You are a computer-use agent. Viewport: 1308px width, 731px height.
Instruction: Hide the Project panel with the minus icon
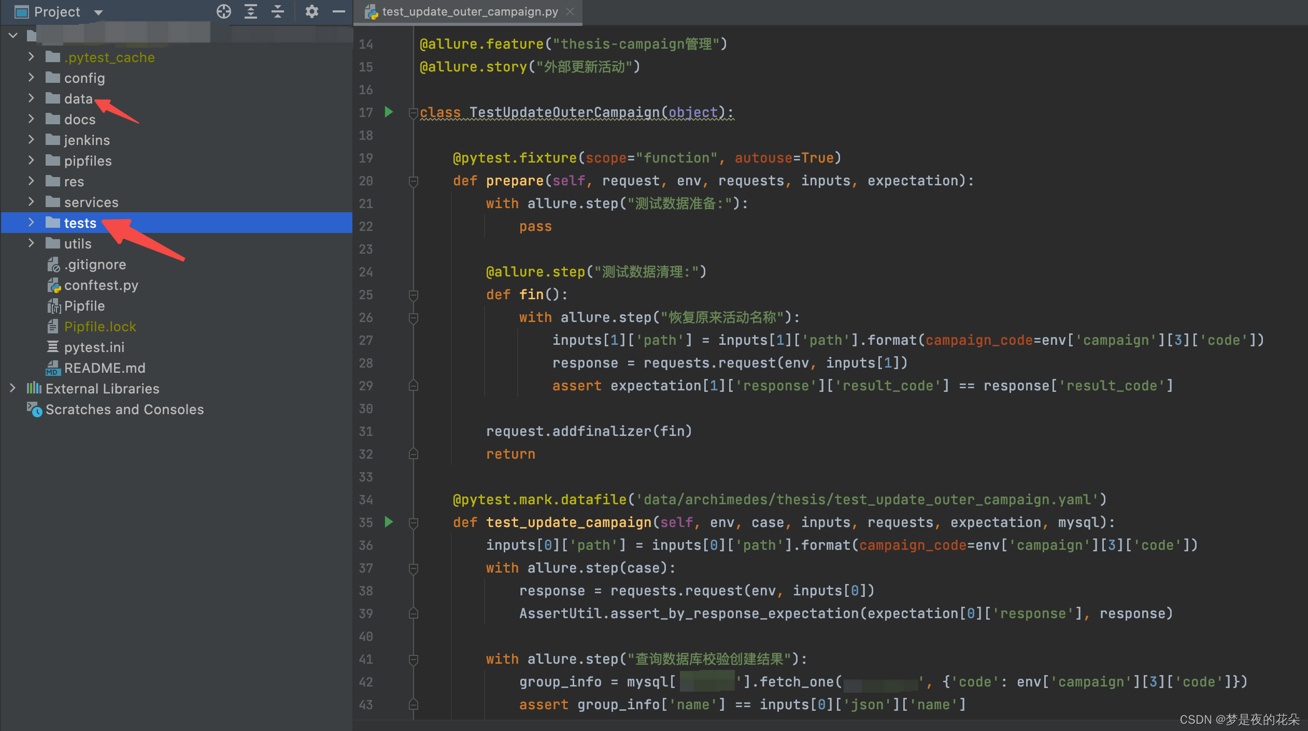338,11
